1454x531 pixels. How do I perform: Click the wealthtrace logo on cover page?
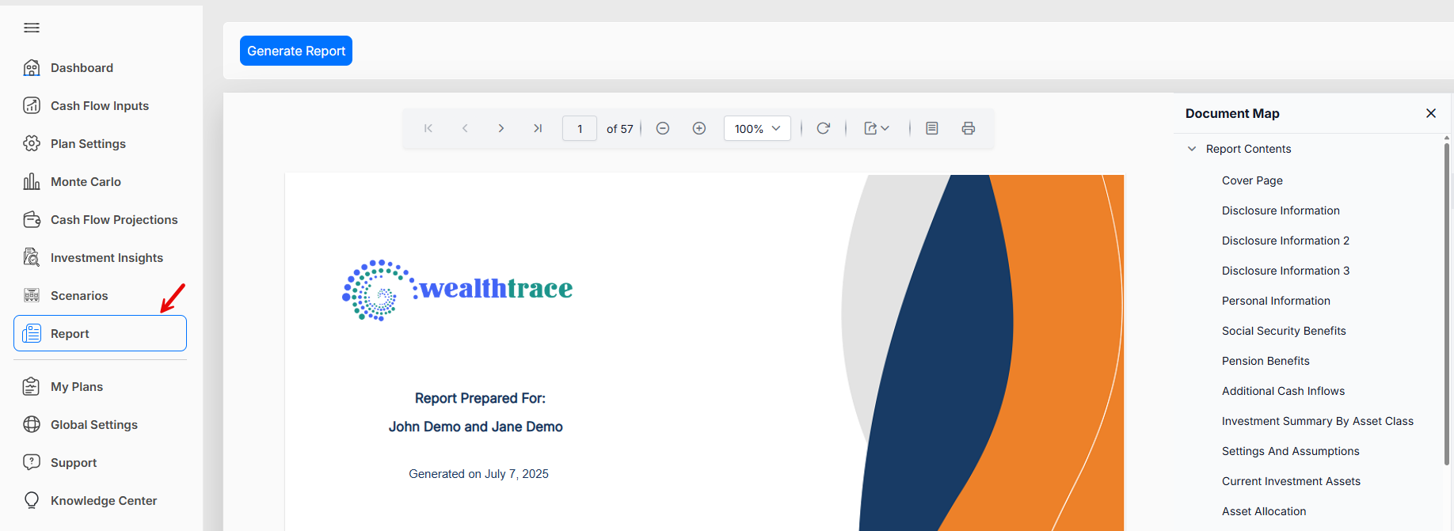pos(457,290)
